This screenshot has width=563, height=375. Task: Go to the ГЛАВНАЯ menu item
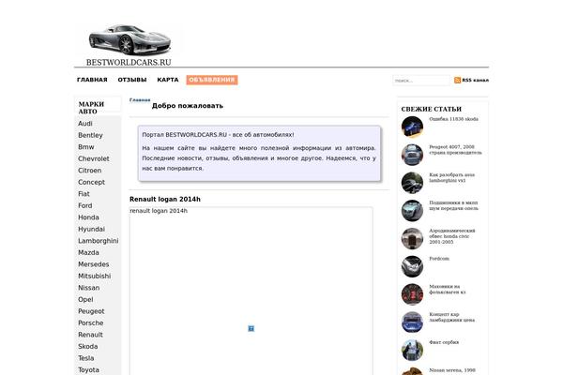pos(92,80)
